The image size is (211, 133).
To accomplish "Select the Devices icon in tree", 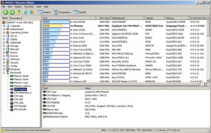I will pyautogui.click(x=8, y=56).
